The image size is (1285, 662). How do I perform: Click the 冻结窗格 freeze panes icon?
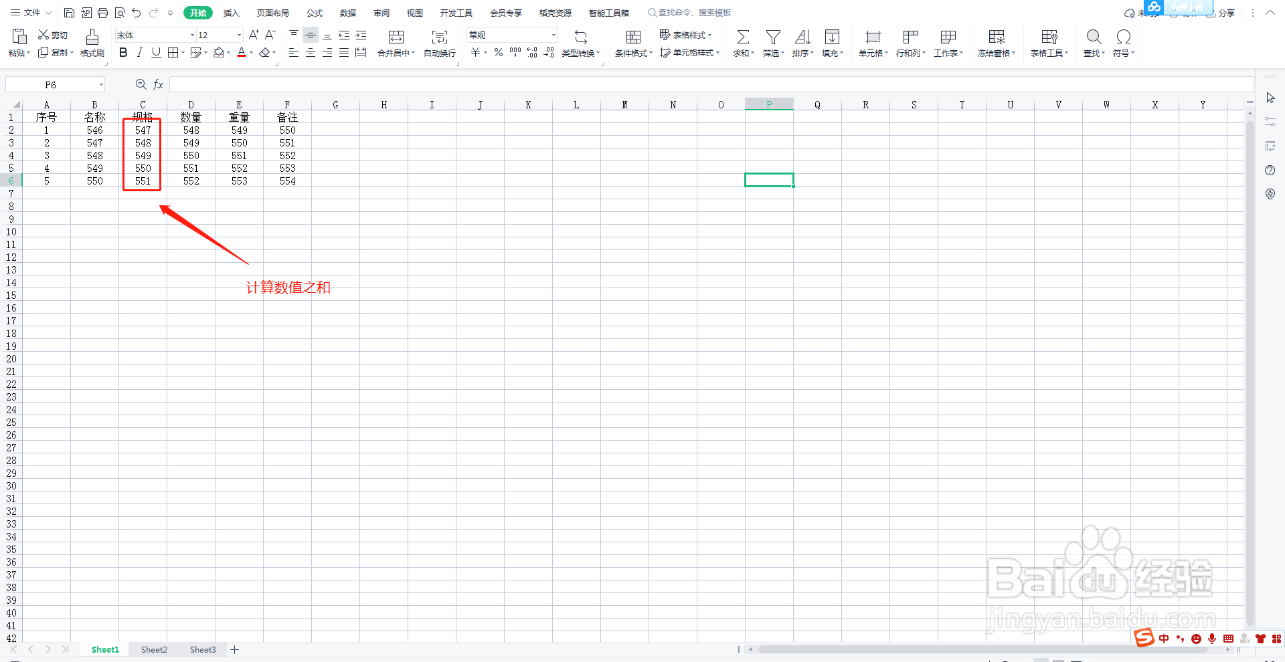pyautogui.click(x=997, y=37)
